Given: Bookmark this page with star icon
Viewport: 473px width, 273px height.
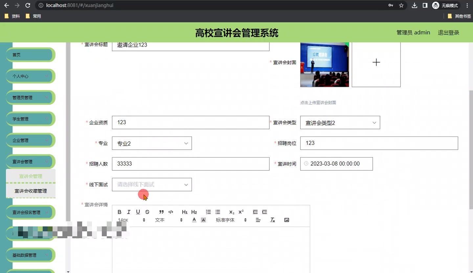Looking at the screenshot, I should (401, 5).
